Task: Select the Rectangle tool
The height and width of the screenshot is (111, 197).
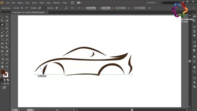Action: point(7,28)
